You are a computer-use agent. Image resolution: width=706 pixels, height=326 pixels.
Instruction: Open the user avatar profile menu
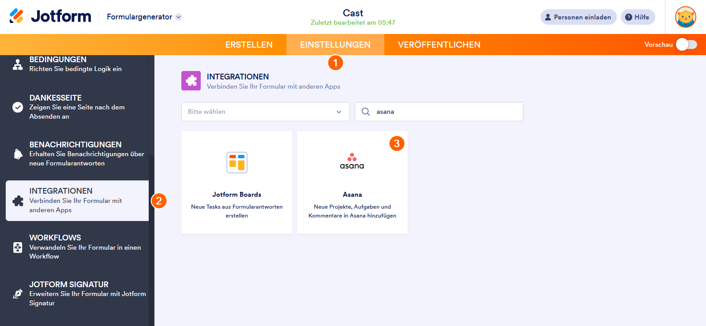click(x=685, y=17)
